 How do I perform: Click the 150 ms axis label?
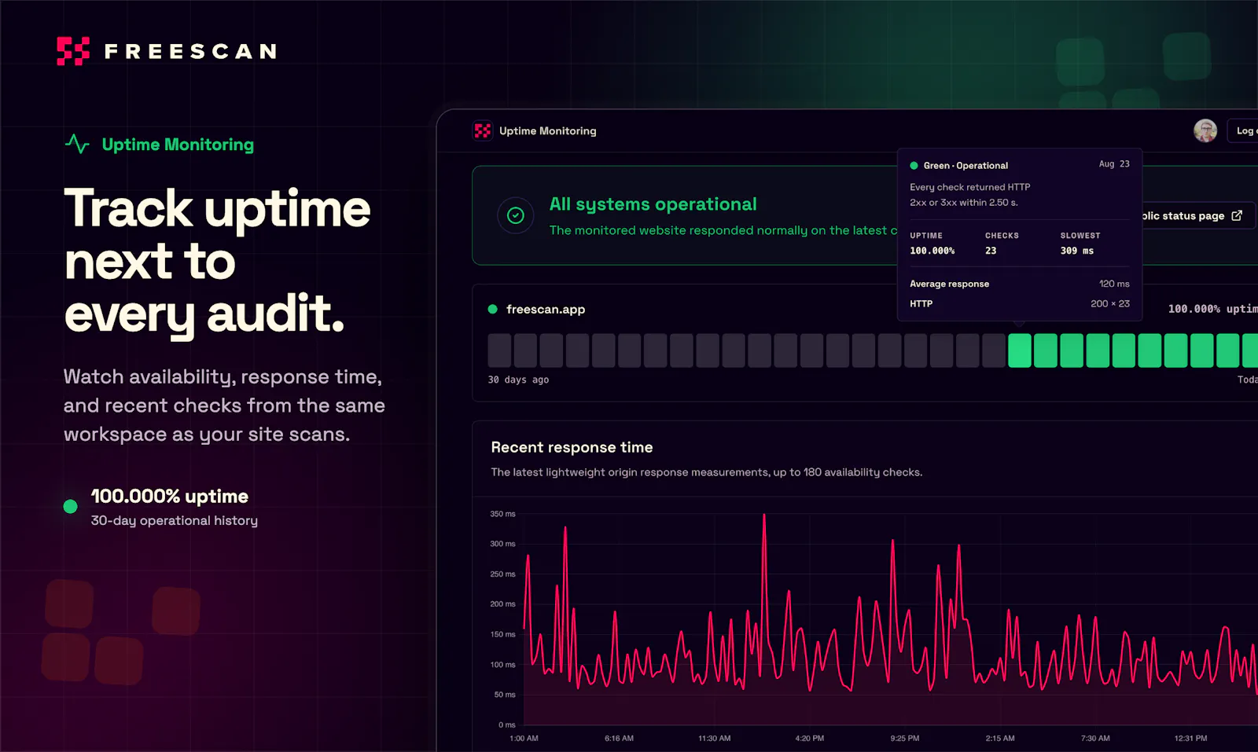(x=503, y=634)
